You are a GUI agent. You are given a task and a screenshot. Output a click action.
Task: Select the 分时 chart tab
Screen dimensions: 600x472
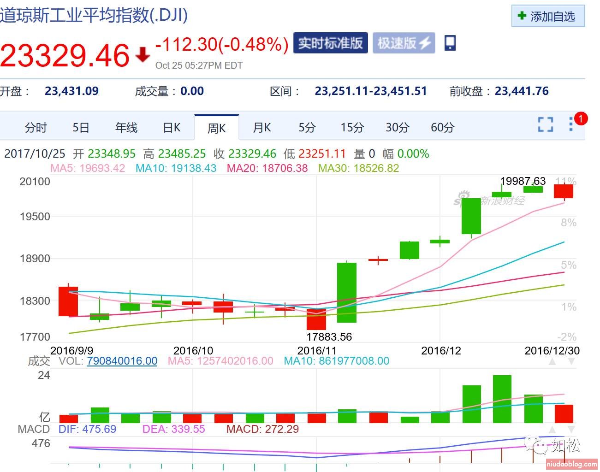(36, 127)
